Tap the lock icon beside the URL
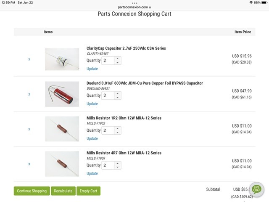This screenshot has width=269, height=202. click(x=150, y=7)
